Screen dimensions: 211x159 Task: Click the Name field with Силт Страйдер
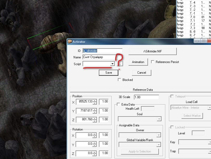(99, 57)
